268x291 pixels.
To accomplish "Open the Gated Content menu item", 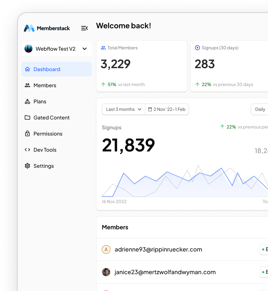I will coord(52,118).
